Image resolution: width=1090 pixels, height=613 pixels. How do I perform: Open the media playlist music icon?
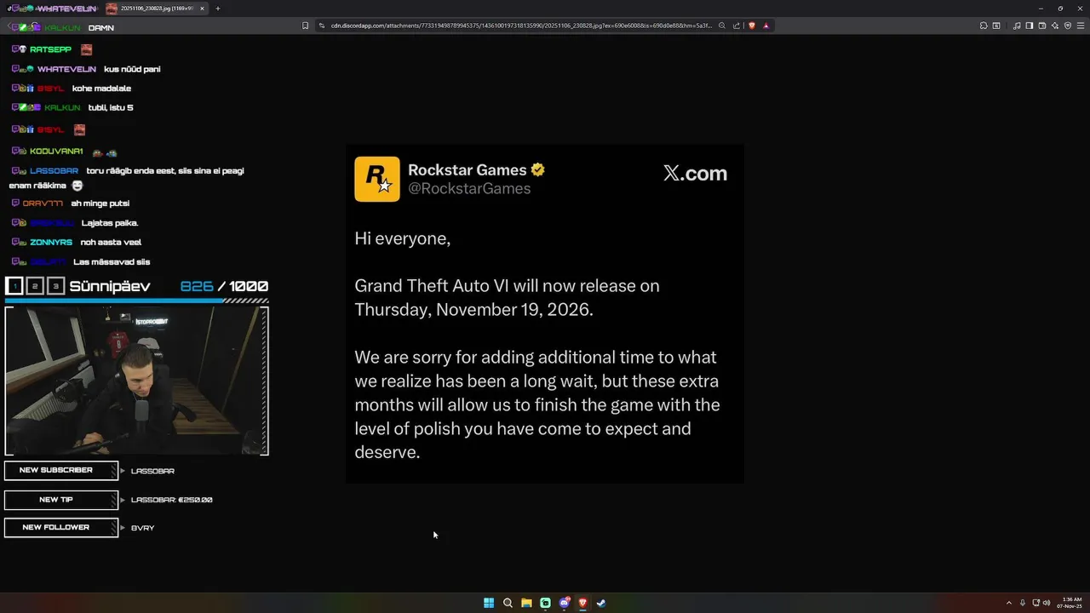[x=1017, y=26]
